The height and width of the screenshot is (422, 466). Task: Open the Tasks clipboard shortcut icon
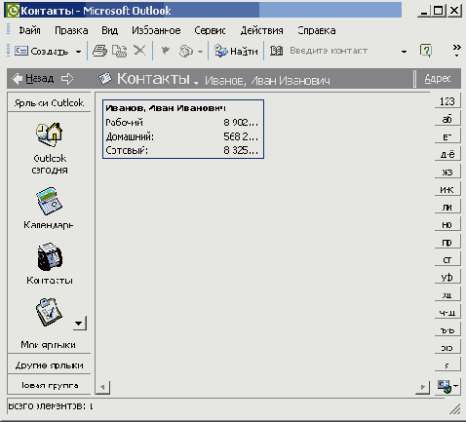[x=49, y=312]
